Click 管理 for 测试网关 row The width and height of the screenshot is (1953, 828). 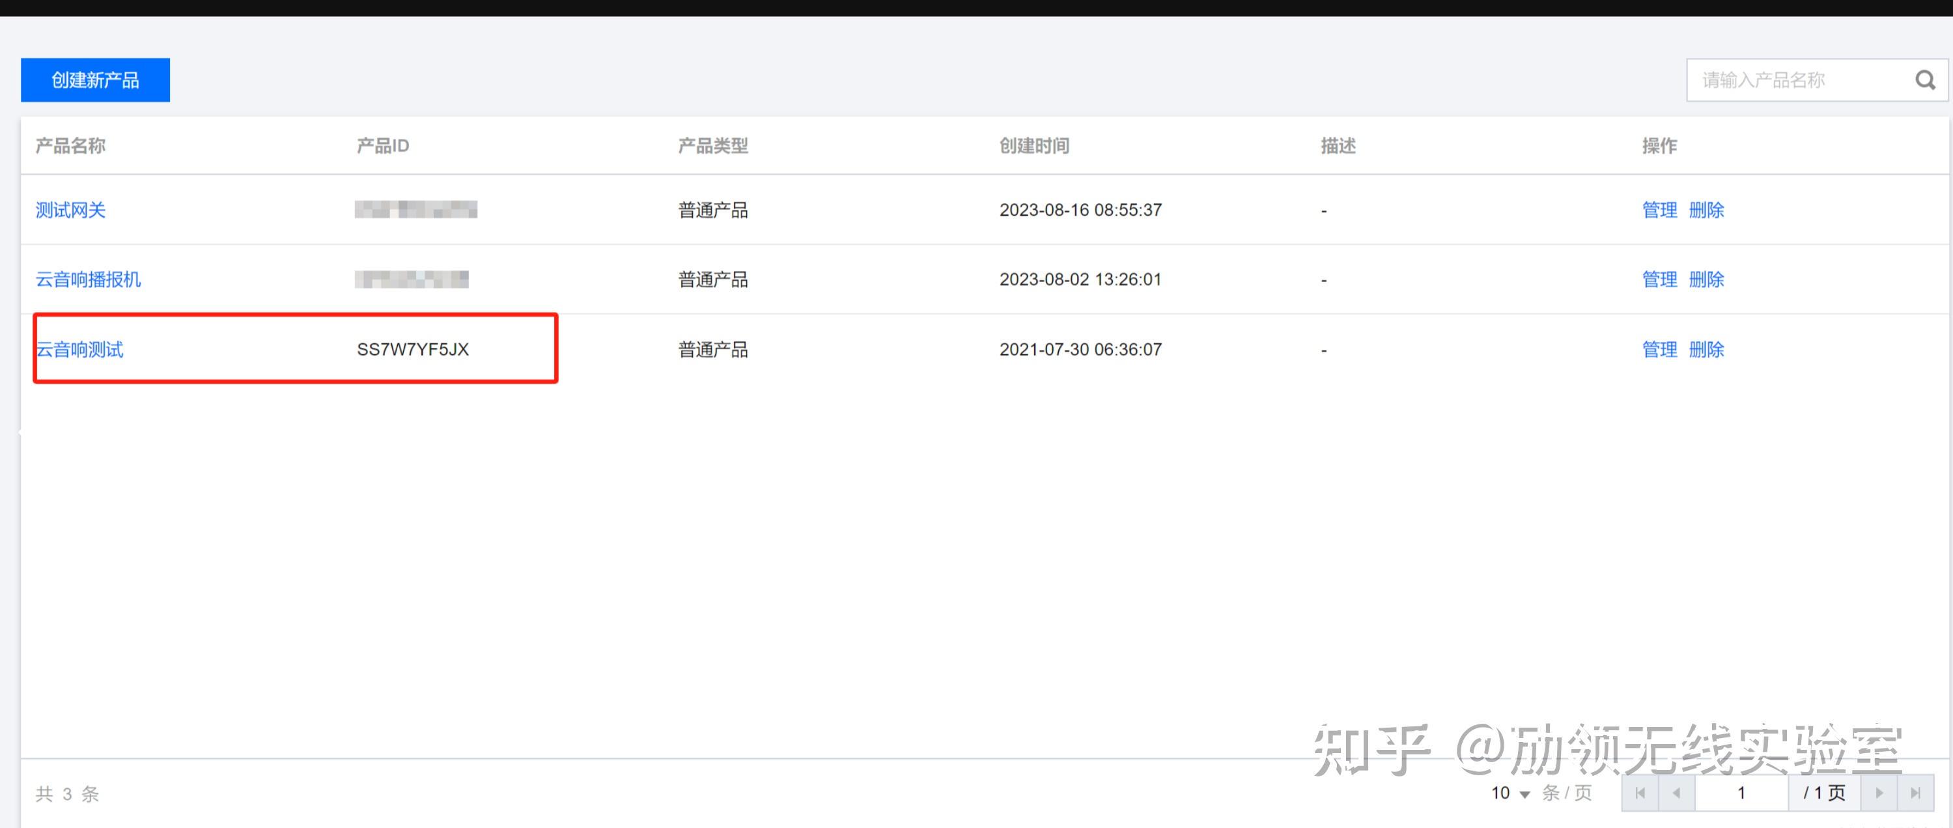pyautogui.click(x=1659, y=210)
